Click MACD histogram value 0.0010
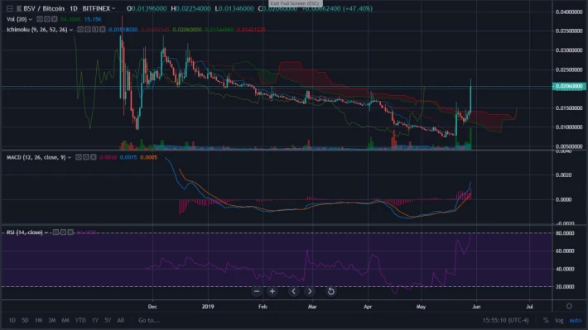 coord(108,157)
